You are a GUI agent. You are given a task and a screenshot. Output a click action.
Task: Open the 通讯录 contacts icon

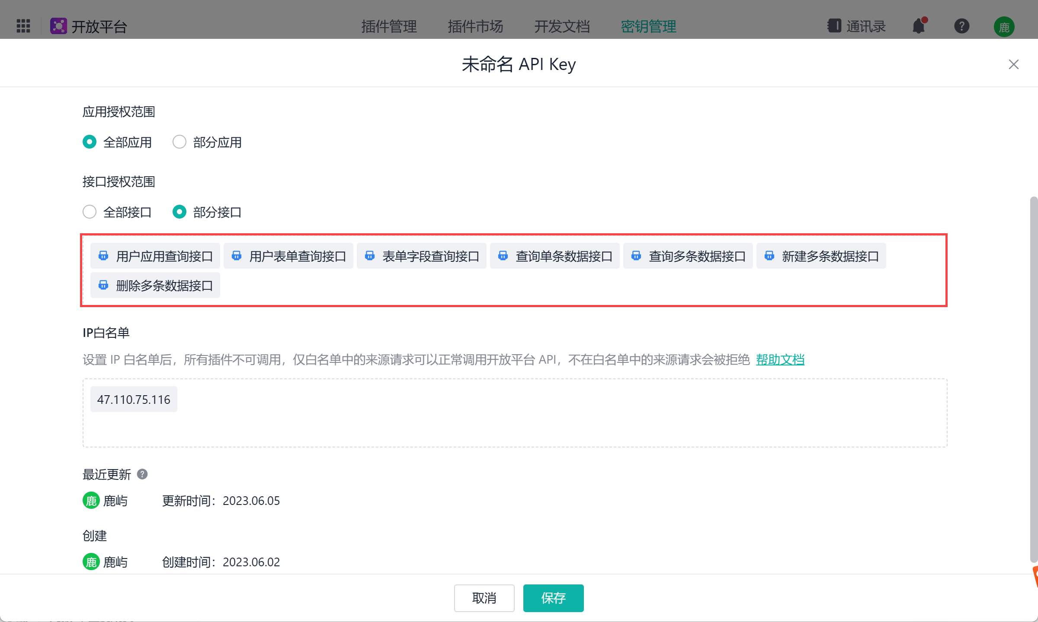(x=834, y=26)
